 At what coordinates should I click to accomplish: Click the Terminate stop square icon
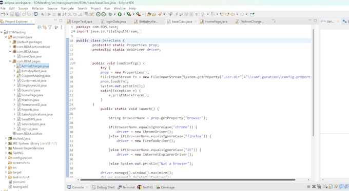point(59,14)
